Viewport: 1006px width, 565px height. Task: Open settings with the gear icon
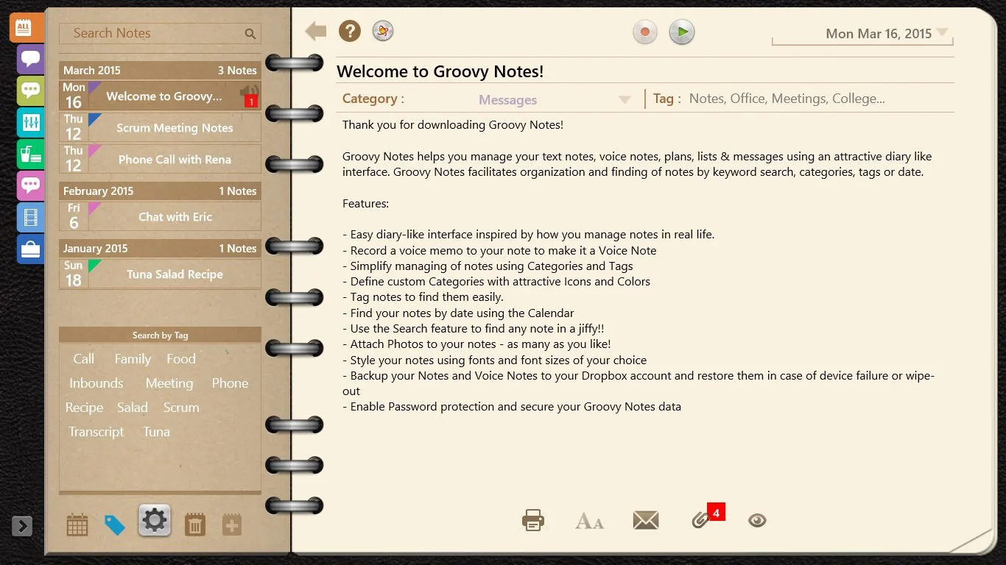155,521
